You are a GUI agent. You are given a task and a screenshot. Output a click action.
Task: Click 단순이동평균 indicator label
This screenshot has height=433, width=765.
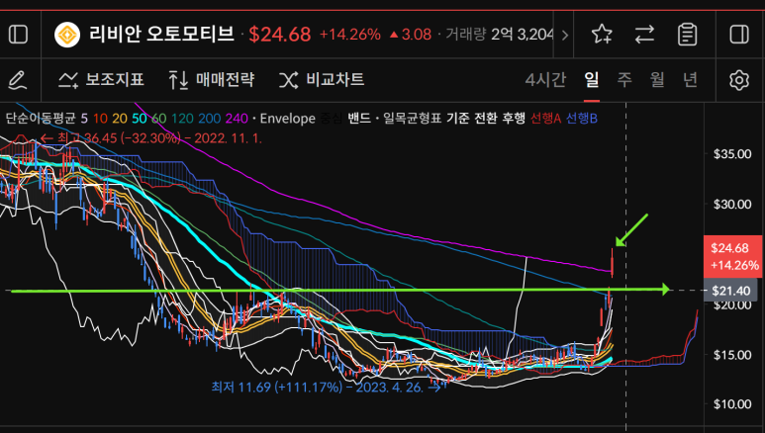point(41,119)
